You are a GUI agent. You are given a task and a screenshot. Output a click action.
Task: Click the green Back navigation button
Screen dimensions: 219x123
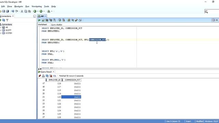pyautogui.click(x=35, y=11)
